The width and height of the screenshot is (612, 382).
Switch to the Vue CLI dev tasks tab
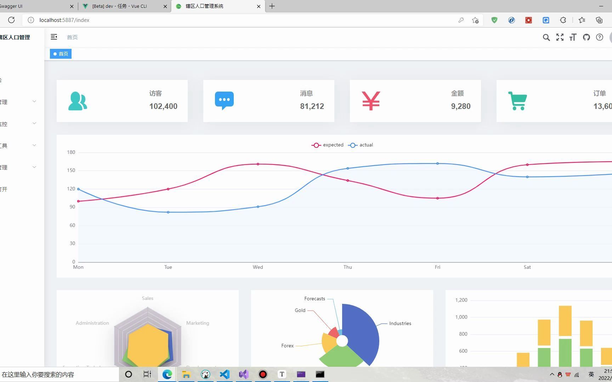[x=125, y=6]
